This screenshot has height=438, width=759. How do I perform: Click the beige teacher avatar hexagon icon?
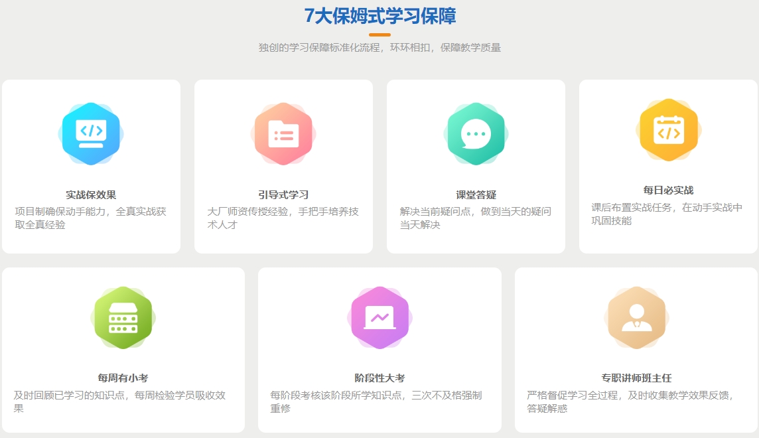point(636,318)
